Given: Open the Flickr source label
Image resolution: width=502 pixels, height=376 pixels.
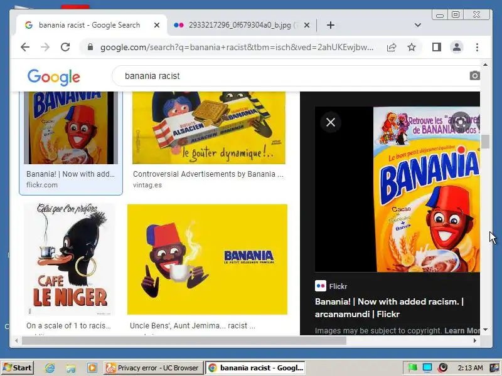Looking at the screenshot, I should tap(338, 286).
